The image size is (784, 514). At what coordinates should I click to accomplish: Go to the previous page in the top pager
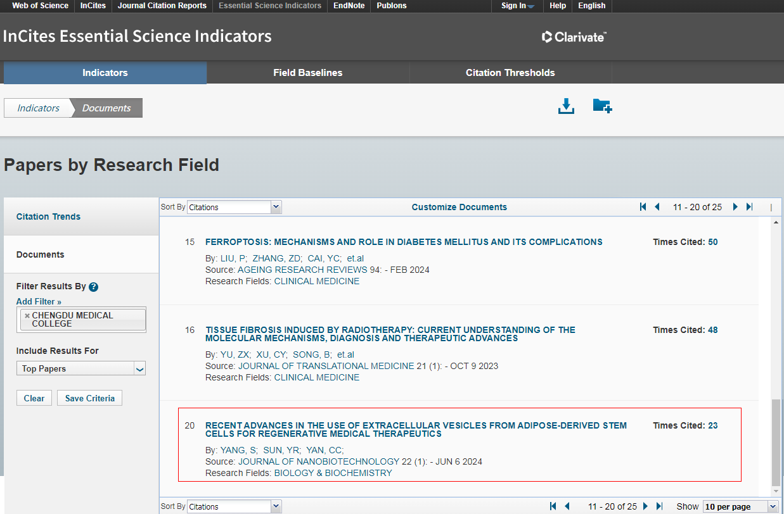point(657,207)
